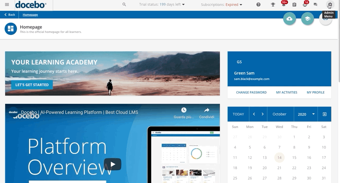340x183 pixels.
Task: Click the graduation cap round button
Action: 307,19
